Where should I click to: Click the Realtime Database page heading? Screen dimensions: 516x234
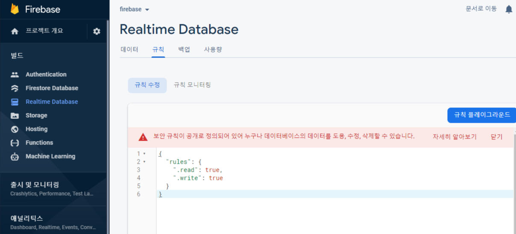coord(179,29)
